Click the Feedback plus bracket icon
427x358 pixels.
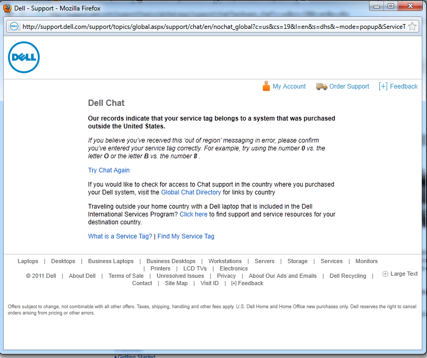pos(383,86)
